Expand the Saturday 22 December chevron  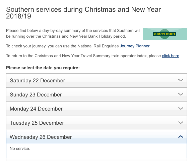point(181,80)
